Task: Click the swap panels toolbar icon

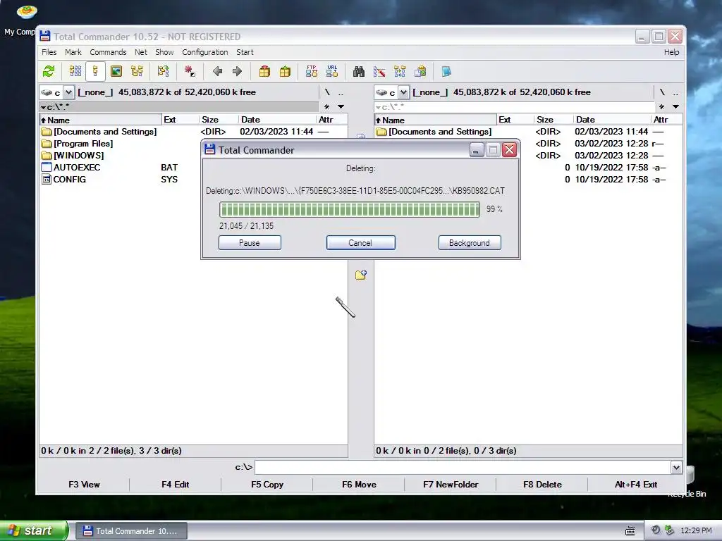Action: (164, 71)
